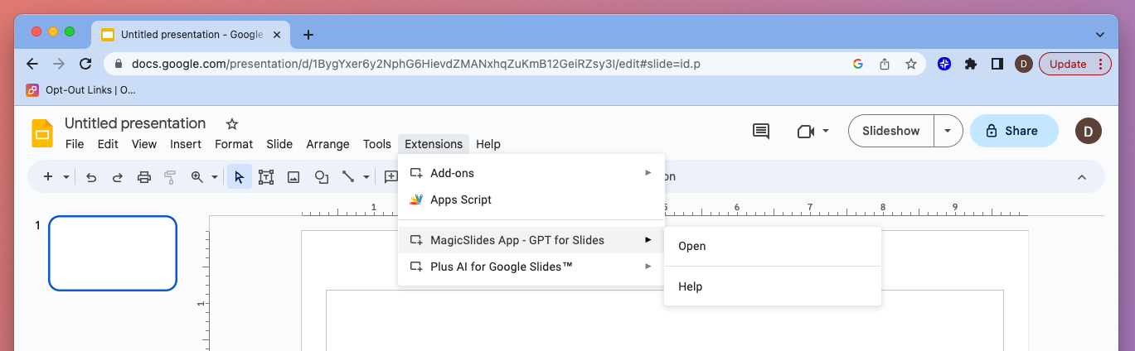Screen dimensions: 1135x351
Task: Open the line type dropdown arrow
Action: click(366, 177)
